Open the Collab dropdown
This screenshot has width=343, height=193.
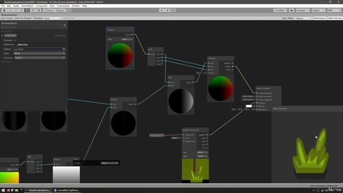(x=280, y=10)
